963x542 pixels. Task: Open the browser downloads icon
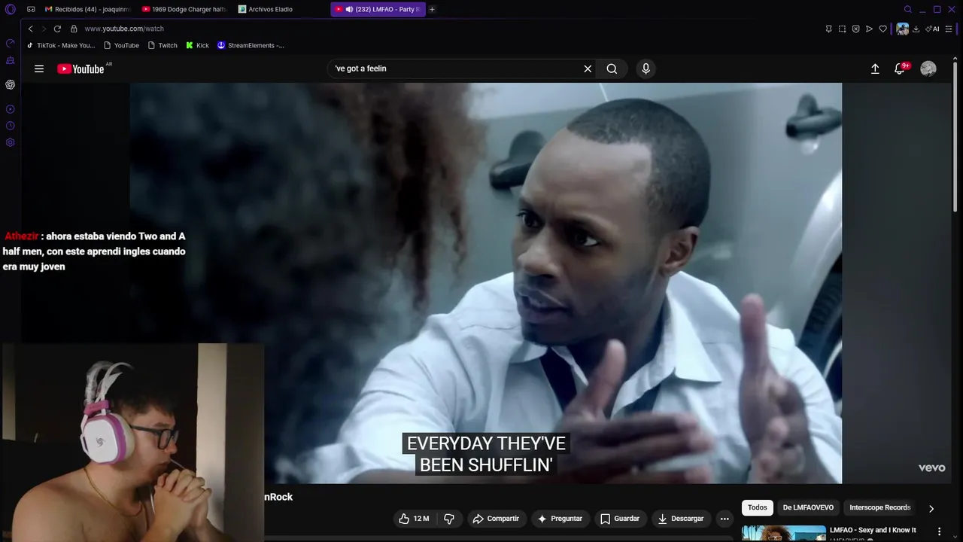[x=916, y=29]
